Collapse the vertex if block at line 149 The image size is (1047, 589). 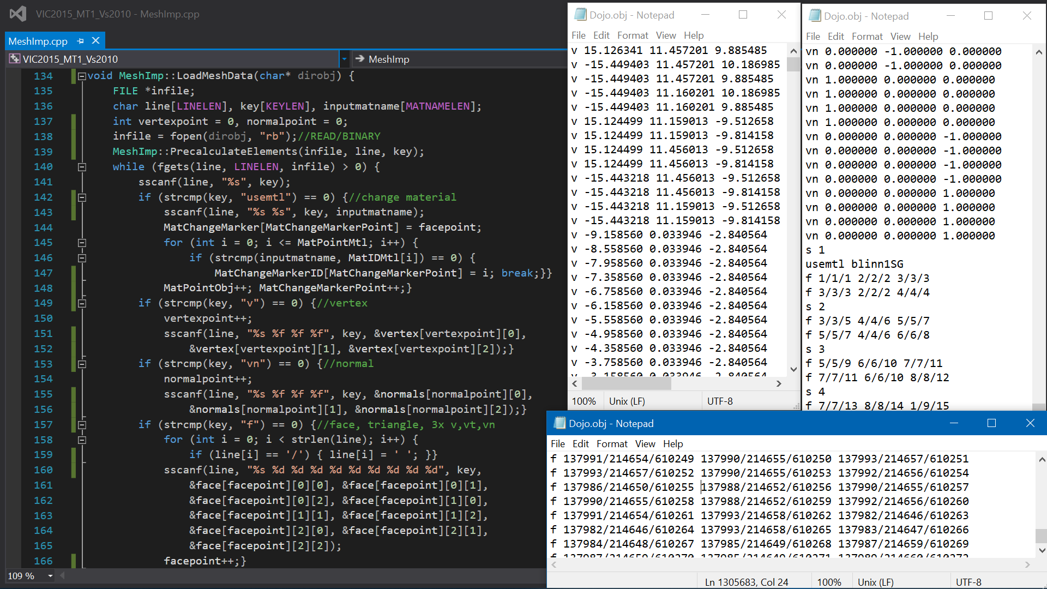click(x=82, y=303)
